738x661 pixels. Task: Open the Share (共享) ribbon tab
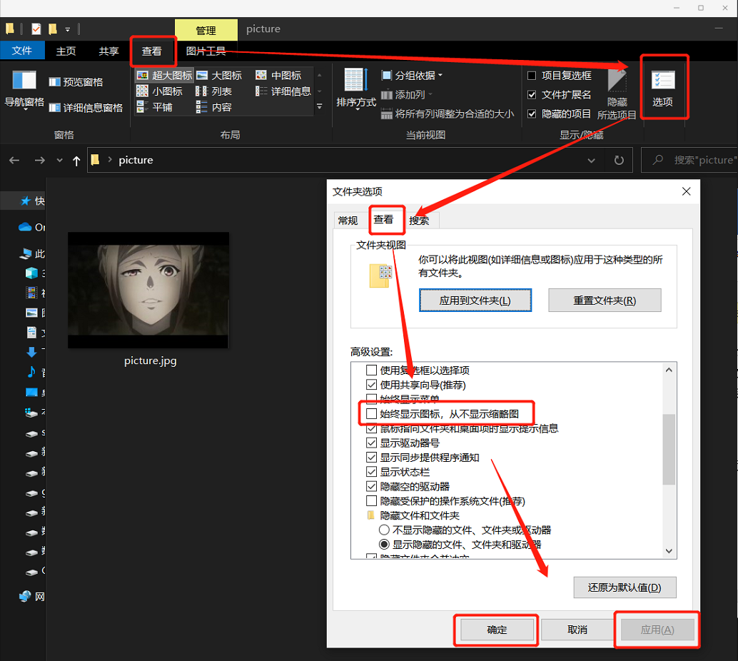coord(108,51)
